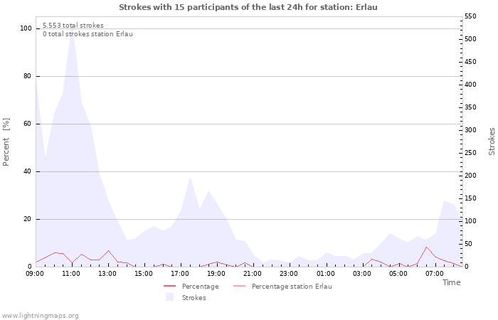Select the Percentage station Erlau legend label

pyautogui.click(x=292, y=287)
